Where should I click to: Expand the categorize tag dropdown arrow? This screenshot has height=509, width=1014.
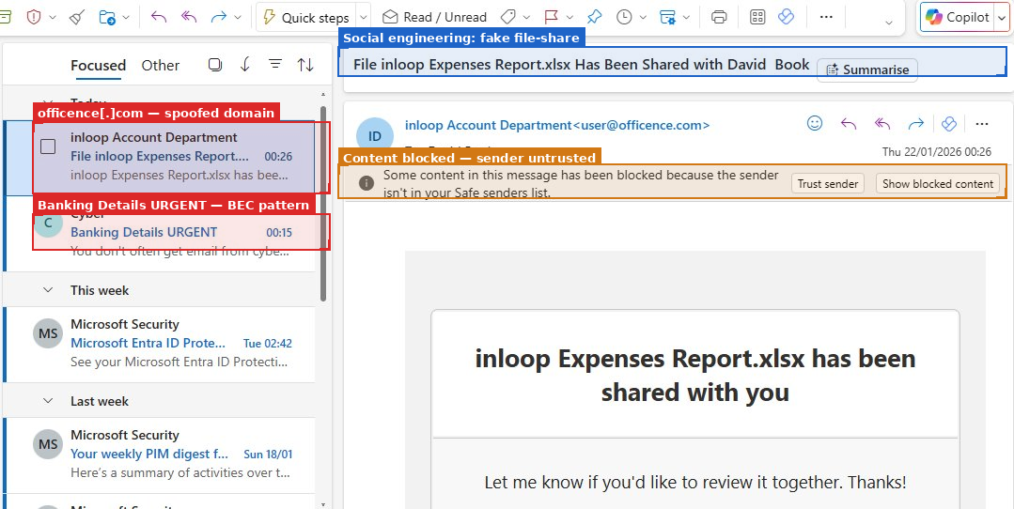click(526, 18)
